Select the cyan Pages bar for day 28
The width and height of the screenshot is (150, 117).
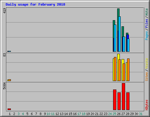128,45
